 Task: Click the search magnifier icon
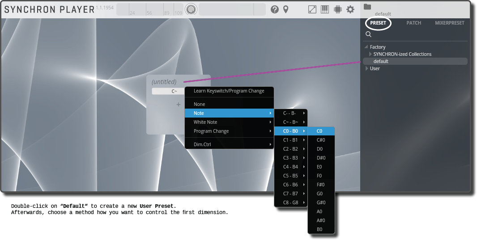[368, 34]
